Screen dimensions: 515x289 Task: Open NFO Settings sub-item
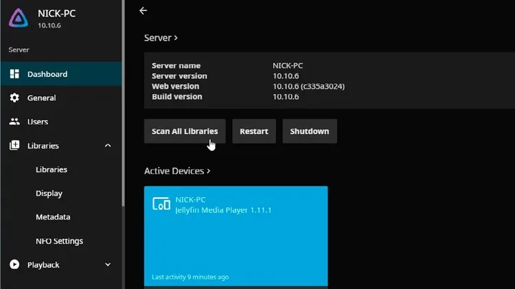[61, 241]
